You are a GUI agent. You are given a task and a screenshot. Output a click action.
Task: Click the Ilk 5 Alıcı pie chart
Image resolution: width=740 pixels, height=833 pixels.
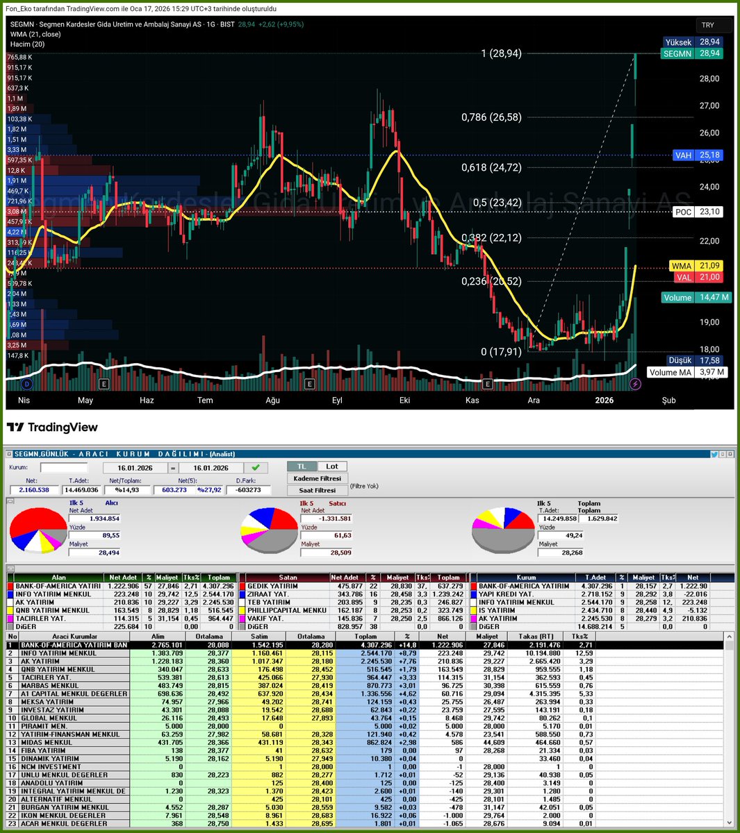pyautogui.click(x=38, y=531)
